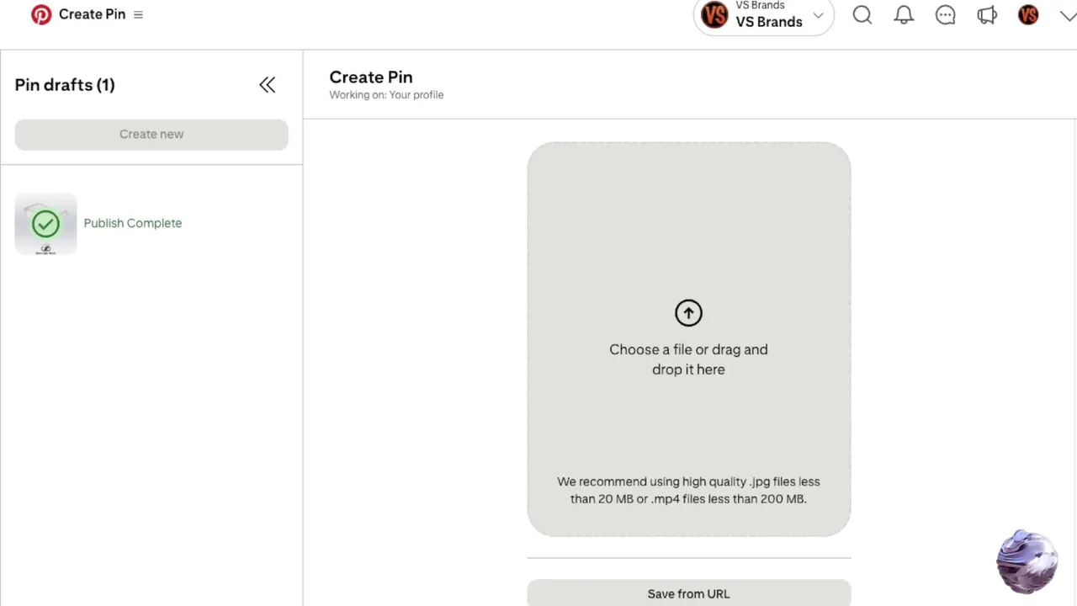Expand the VS Brands account switcher
Image resolution: width=1077 pixels, height=606 pixels.
click(x=817, y=15)
